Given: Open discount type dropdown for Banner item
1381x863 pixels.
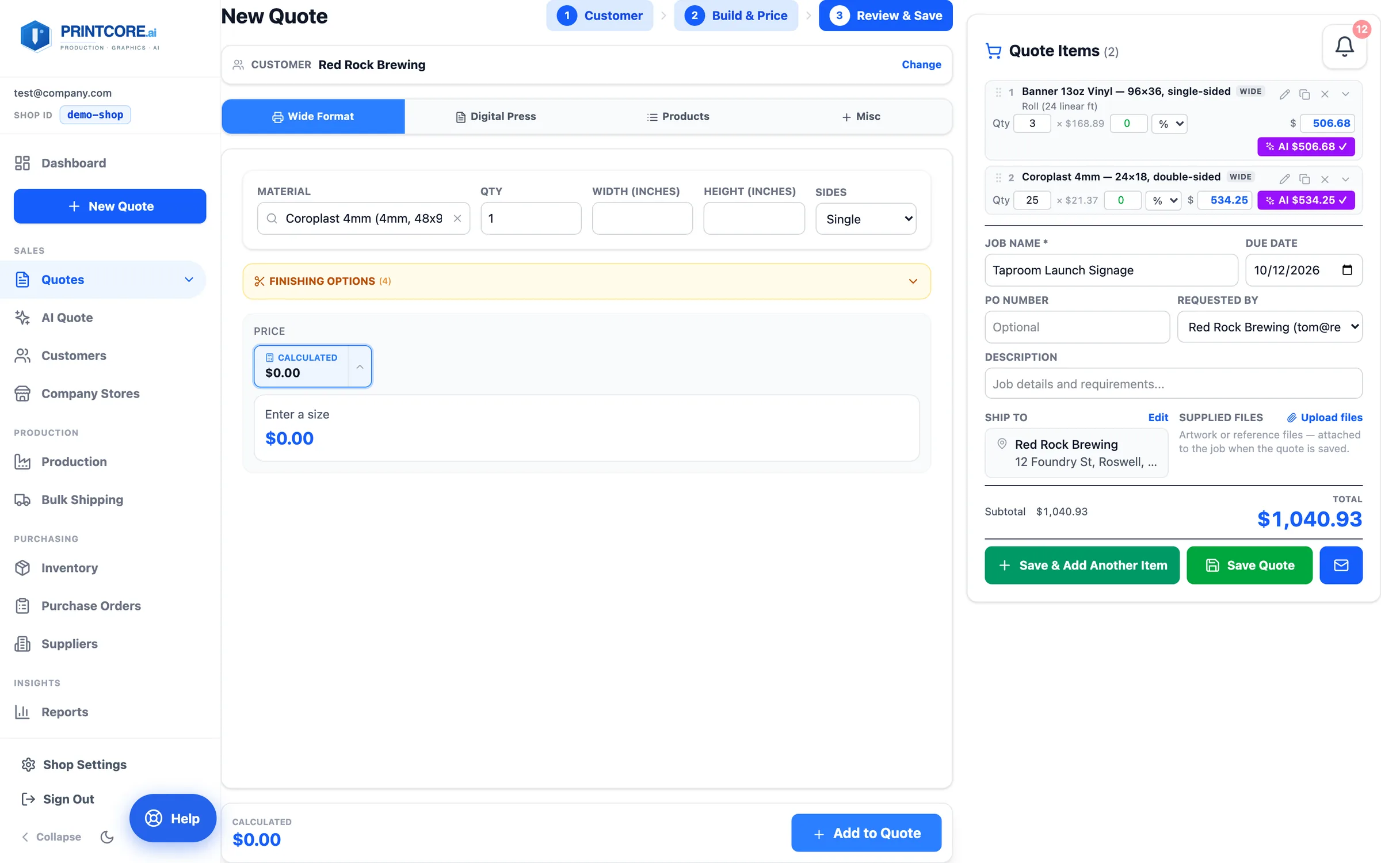Looking at the screenshot, I should [x=1169, y=123].
